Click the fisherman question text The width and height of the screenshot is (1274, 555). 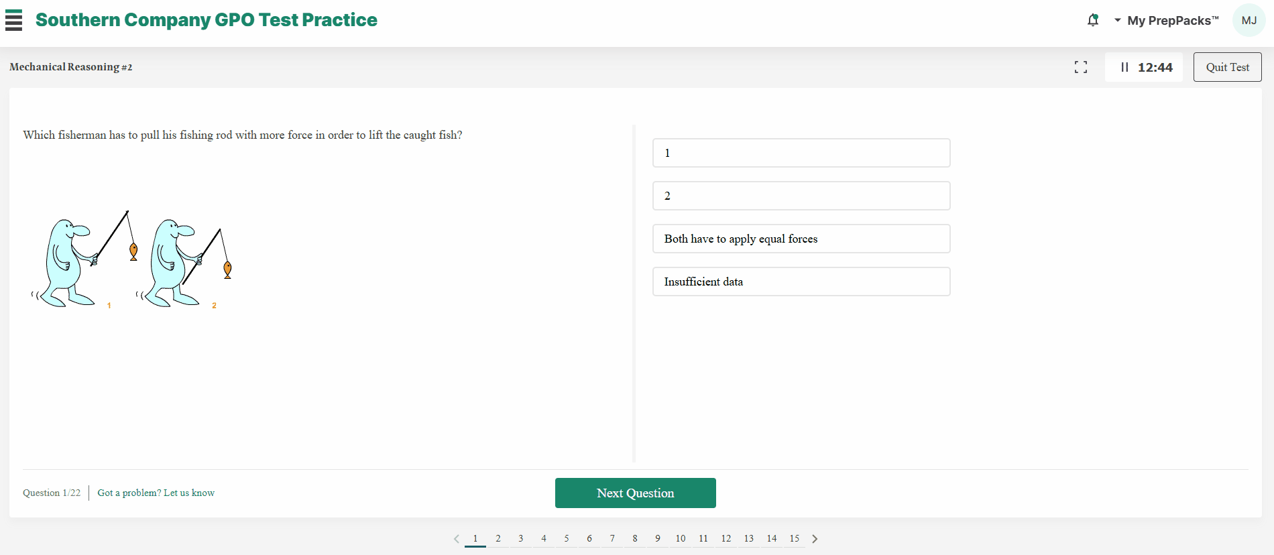point(243,135)
